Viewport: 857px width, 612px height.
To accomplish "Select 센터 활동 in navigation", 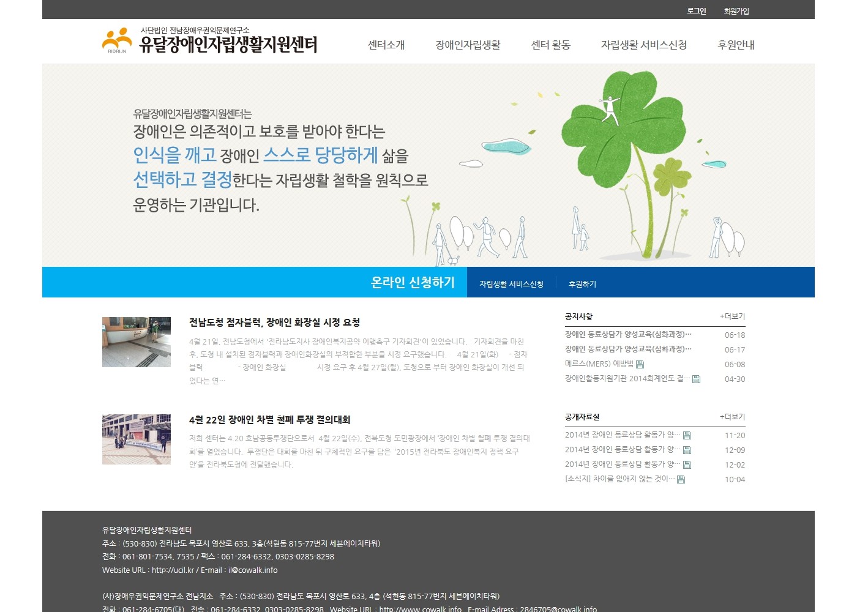I will 550,45.
